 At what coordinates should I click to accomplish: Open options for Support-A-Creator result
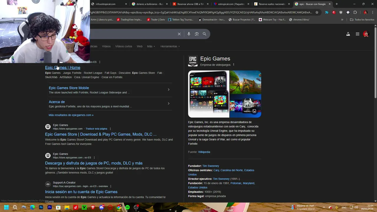[111, 186]
